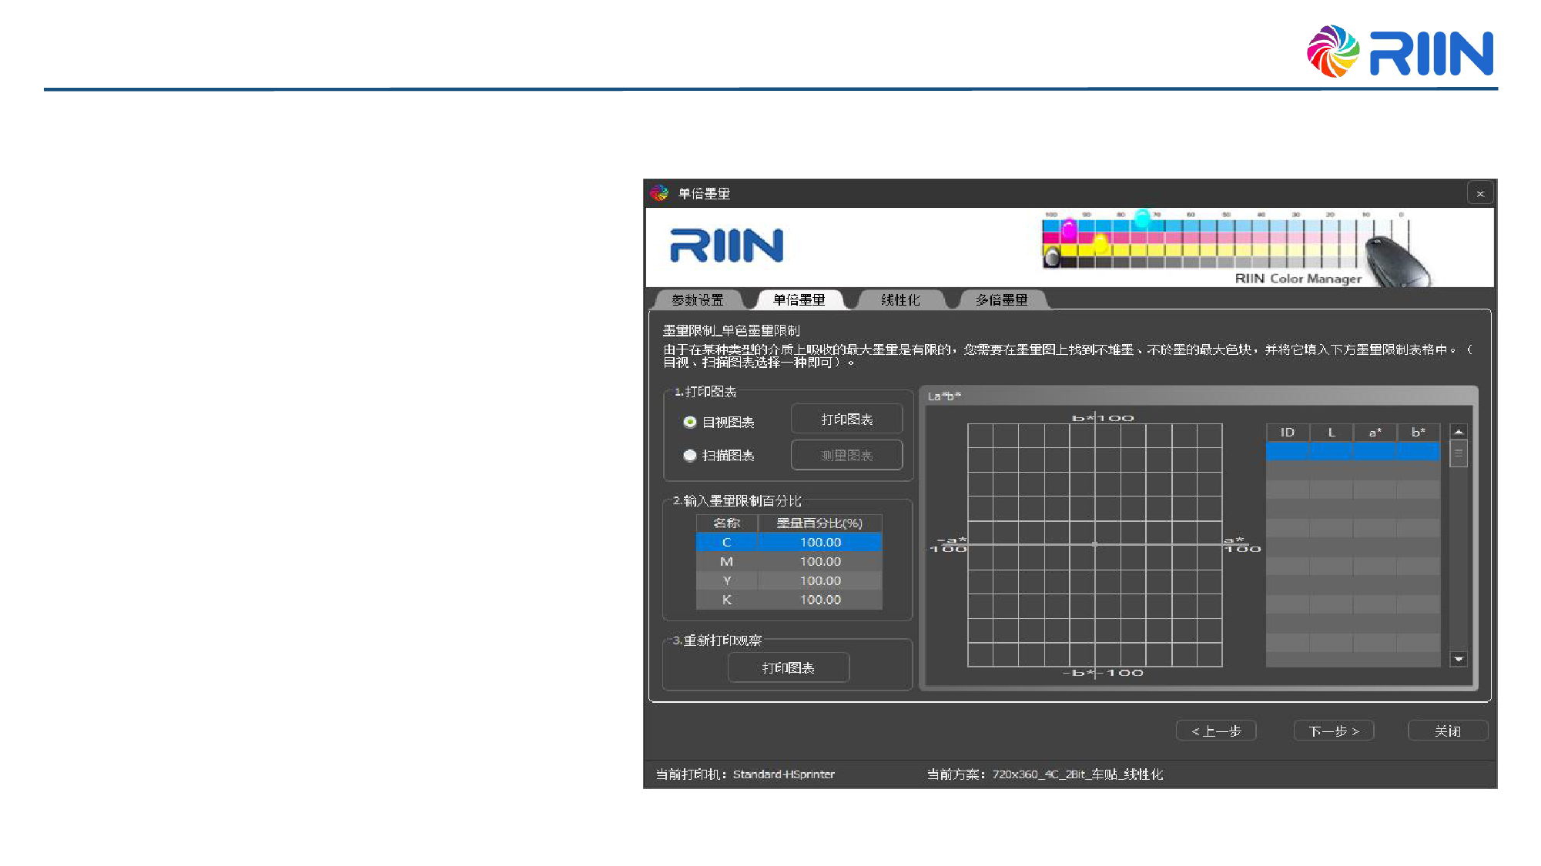Click the RIIN color wheel titlebar icon
The image size is (1541, 866).
click(x=659, y=193)
